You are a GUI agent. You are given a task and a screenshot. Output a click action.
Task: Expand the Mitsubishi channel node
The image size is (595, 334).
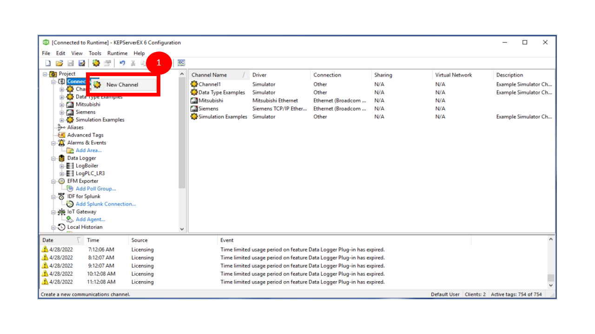(x=62, y=104)
